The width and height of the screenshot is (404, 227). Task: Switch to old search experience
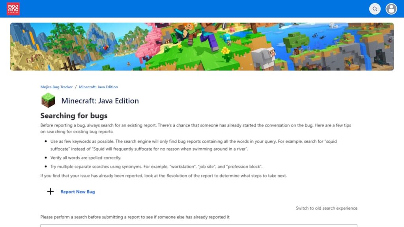(326, 208)
